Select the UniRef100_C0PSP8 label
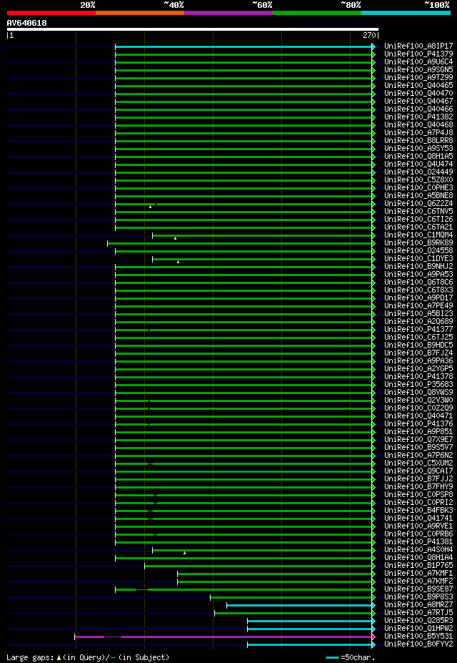457x663 pixels. (418, 496)
